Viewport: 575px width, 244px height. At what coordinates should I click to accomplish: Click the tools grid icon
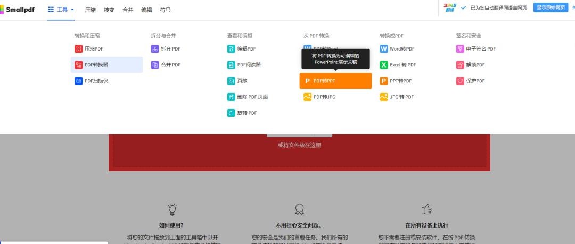51,10
